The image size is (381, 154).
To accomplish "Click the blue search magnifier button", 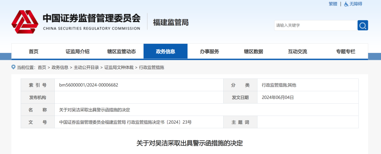I will tap(363, 25).
